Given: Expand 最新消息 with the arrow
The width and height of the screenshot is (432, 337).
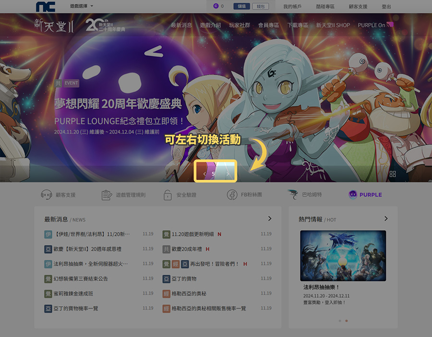Looking at the screenshot, I should click(x=270, y=219).
